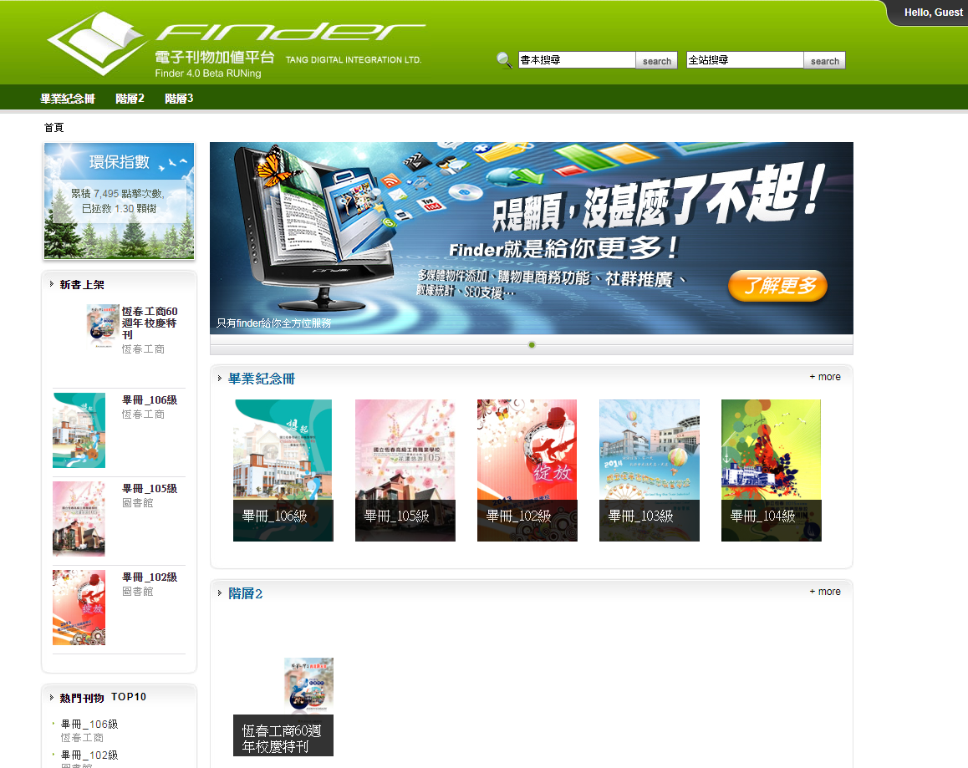Click the Finder open-book logo
The height and width of the screenshot is (768, 968).
coord(97,43)
